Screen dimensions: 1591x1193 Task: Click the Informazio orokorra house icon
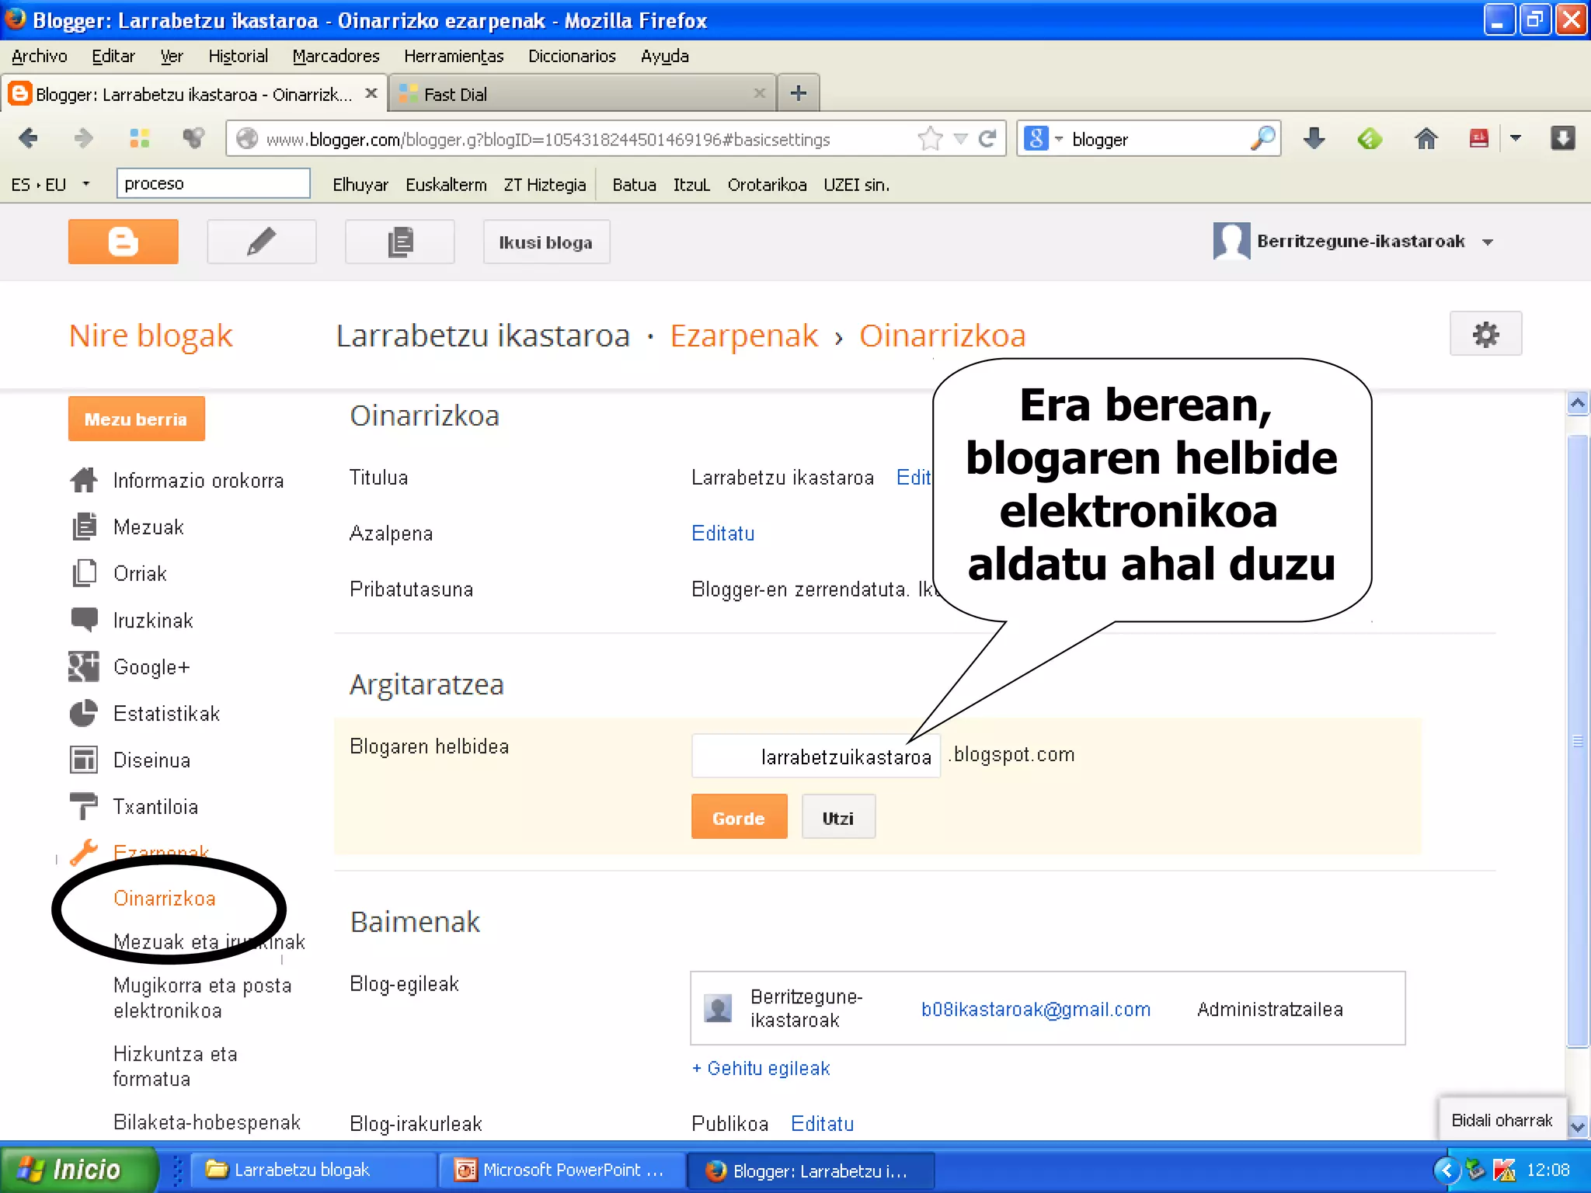[x=84, y=480]
